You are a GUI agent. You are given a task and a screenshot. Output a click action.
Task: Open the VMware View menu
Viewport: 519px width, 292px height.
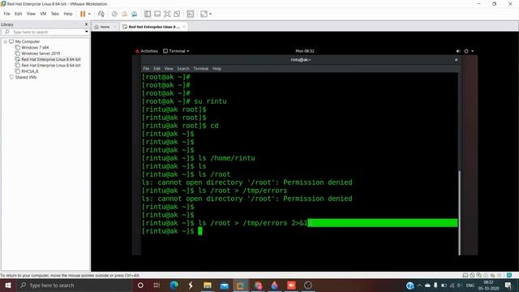(x=31, y=14)
